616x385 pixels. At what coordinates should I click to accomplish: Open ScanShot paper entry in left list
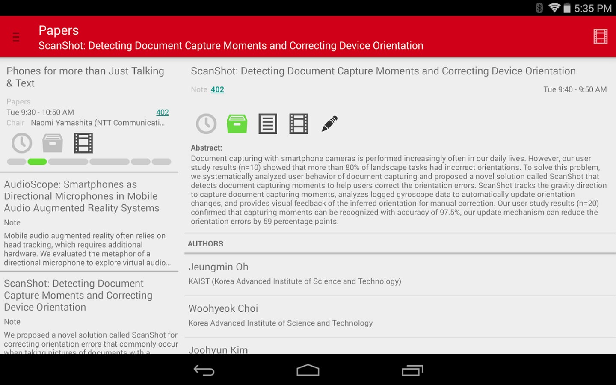[89, 313]
